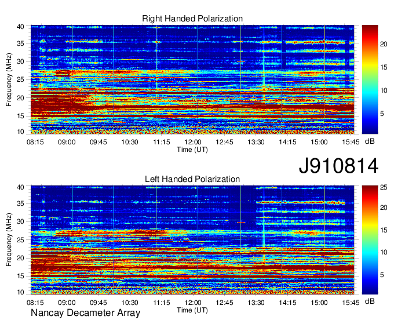
Task: Select 10 MHz tick on left-handed plot
Action: (x=21, y=292)
